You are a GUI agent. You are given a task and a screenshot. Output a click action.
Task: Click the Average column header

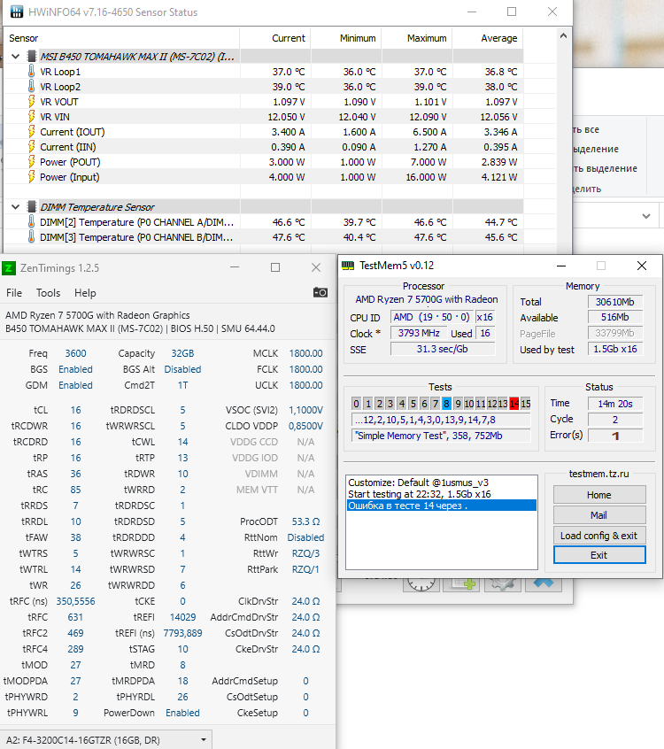tap(488, 38)
